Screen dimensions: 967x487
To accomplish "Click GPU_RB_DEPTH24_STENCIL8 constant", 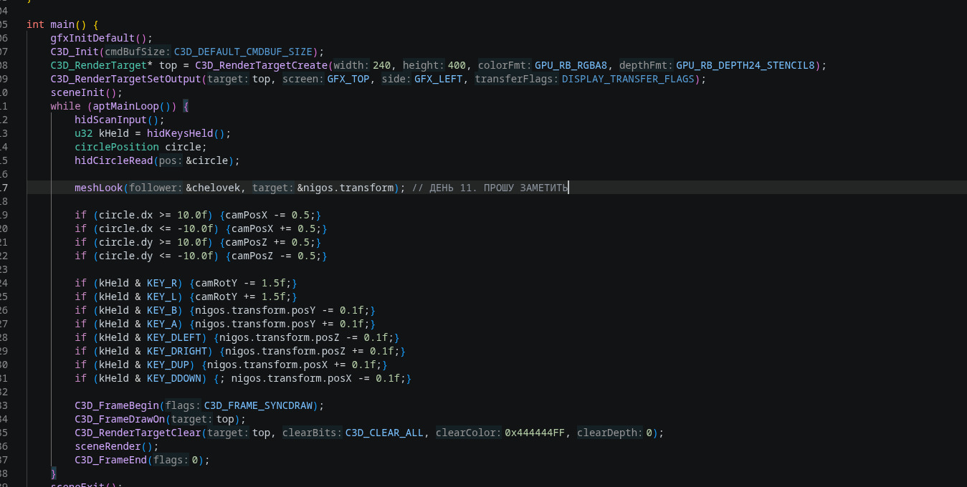I will pos(746,65).
